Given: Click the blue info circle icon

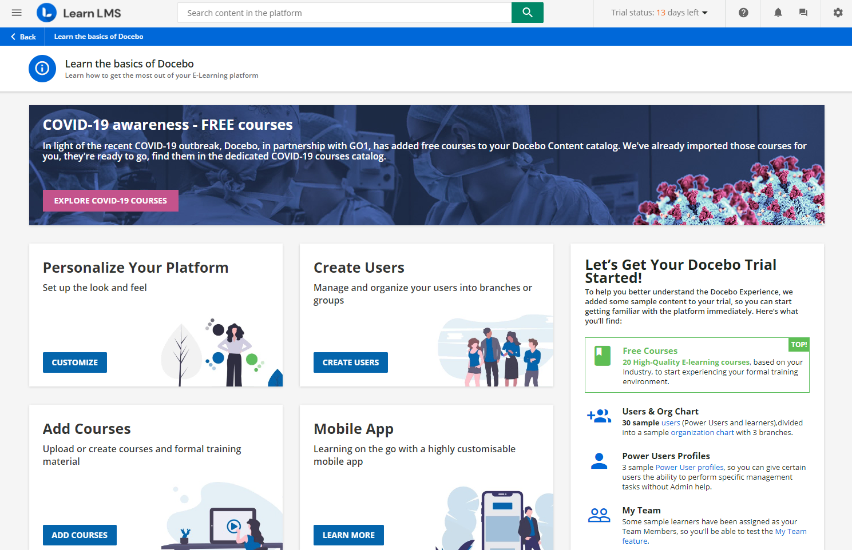Looking at the screenshot, I should tap(42, 69).
